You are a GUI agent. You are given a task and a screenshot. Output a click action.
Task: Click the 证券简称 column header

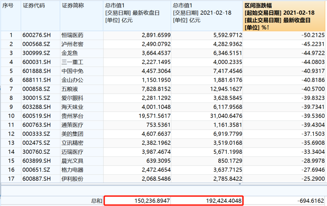click(82, 16)
